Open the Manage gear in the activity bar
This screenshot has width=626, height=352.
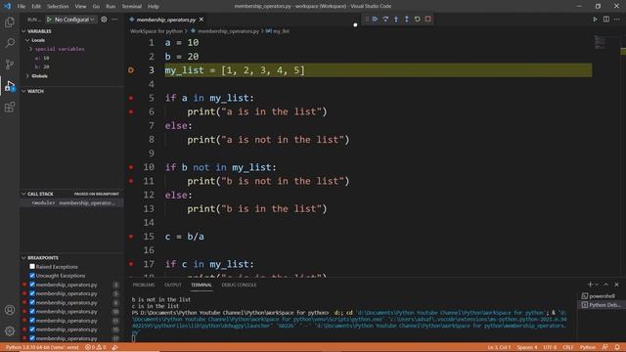coord(10,330)
